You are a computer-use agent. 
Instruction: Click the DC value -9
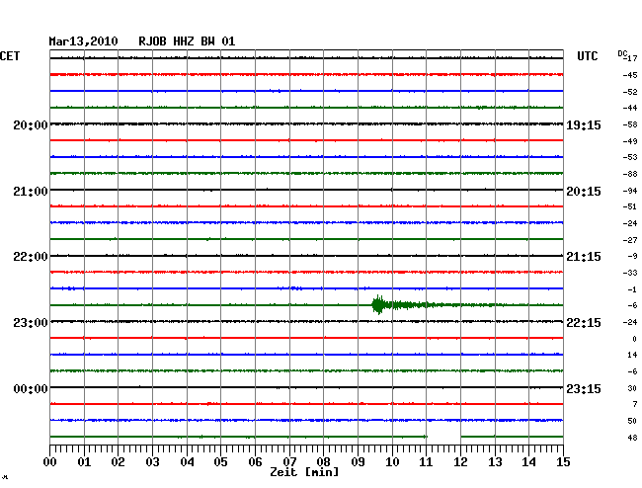(x=632, y=256)
